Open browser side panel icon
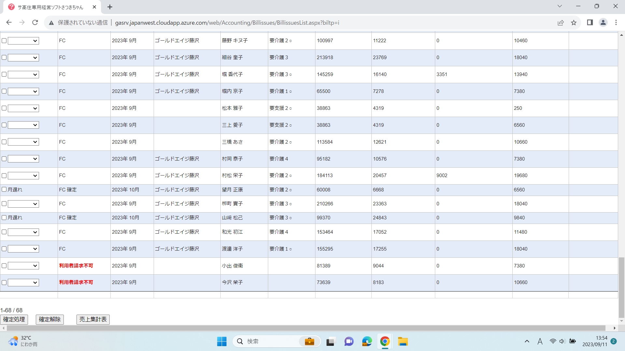 (x=590, y=22)
